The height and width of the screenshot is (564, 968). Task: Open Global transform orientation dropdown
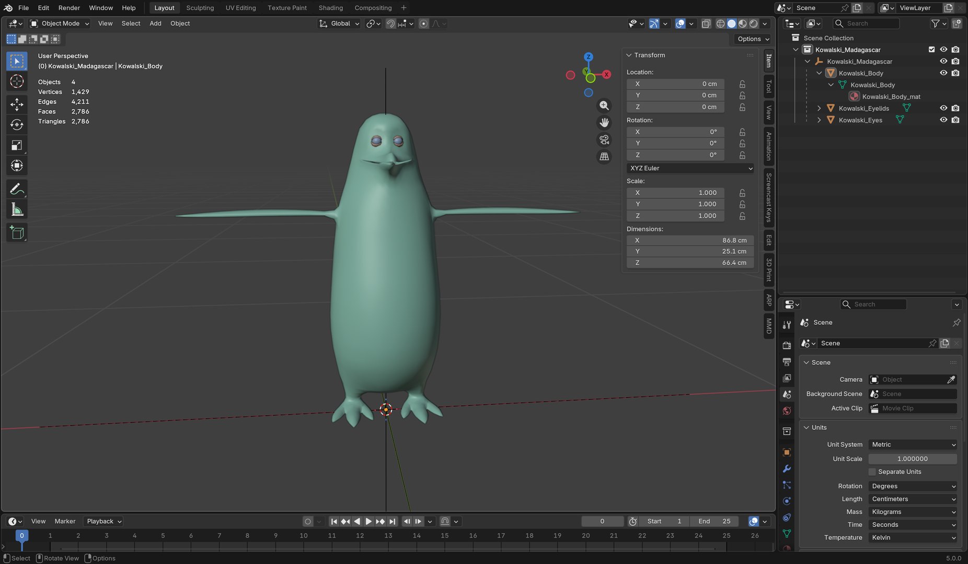[339, 23]
